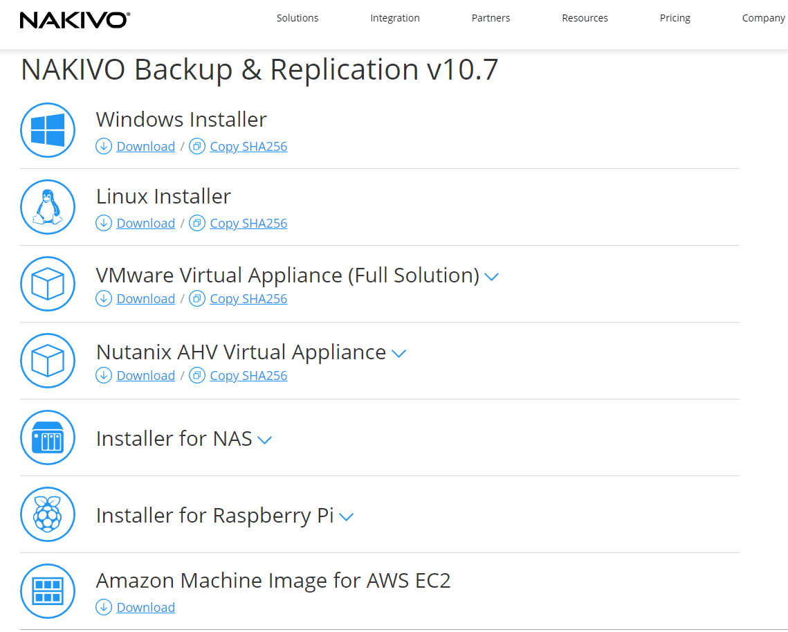Open the Solutions menu

[297, 18]
